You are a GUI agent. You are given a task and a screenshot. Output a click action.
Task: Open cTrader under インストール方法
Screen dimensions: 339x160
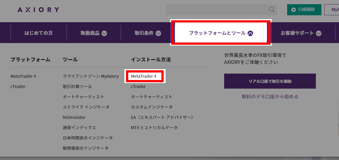tap(138, 86)
